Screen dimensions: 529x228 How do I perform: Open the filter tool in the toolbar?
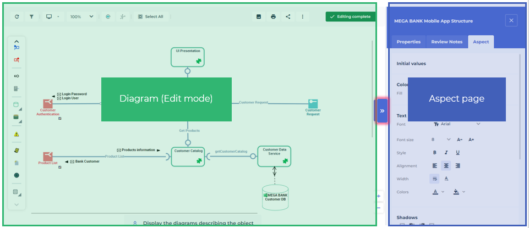31,16
